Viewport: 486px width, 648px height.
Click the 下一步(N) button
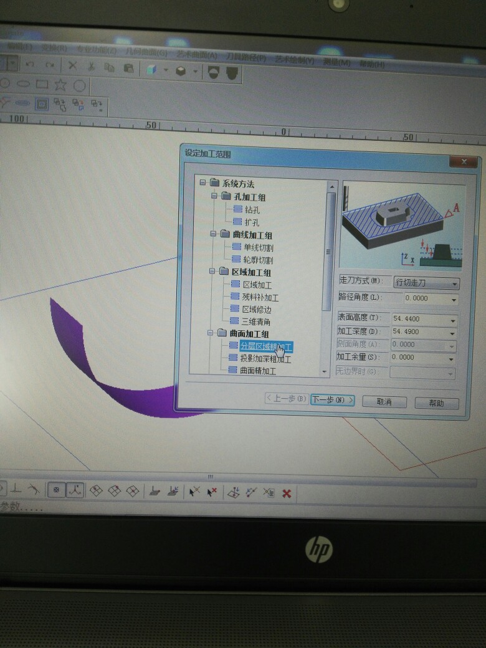[x=333, y=399]
